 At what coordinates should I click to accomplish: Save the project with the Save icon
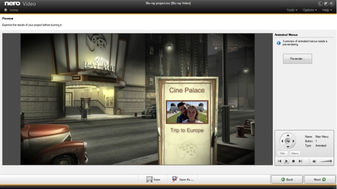[x=153, y=180]
